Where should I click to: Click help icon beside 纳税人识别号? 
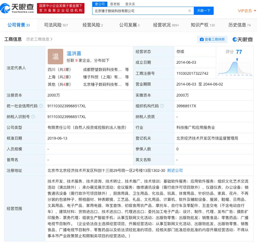click(x=33, y=117)
